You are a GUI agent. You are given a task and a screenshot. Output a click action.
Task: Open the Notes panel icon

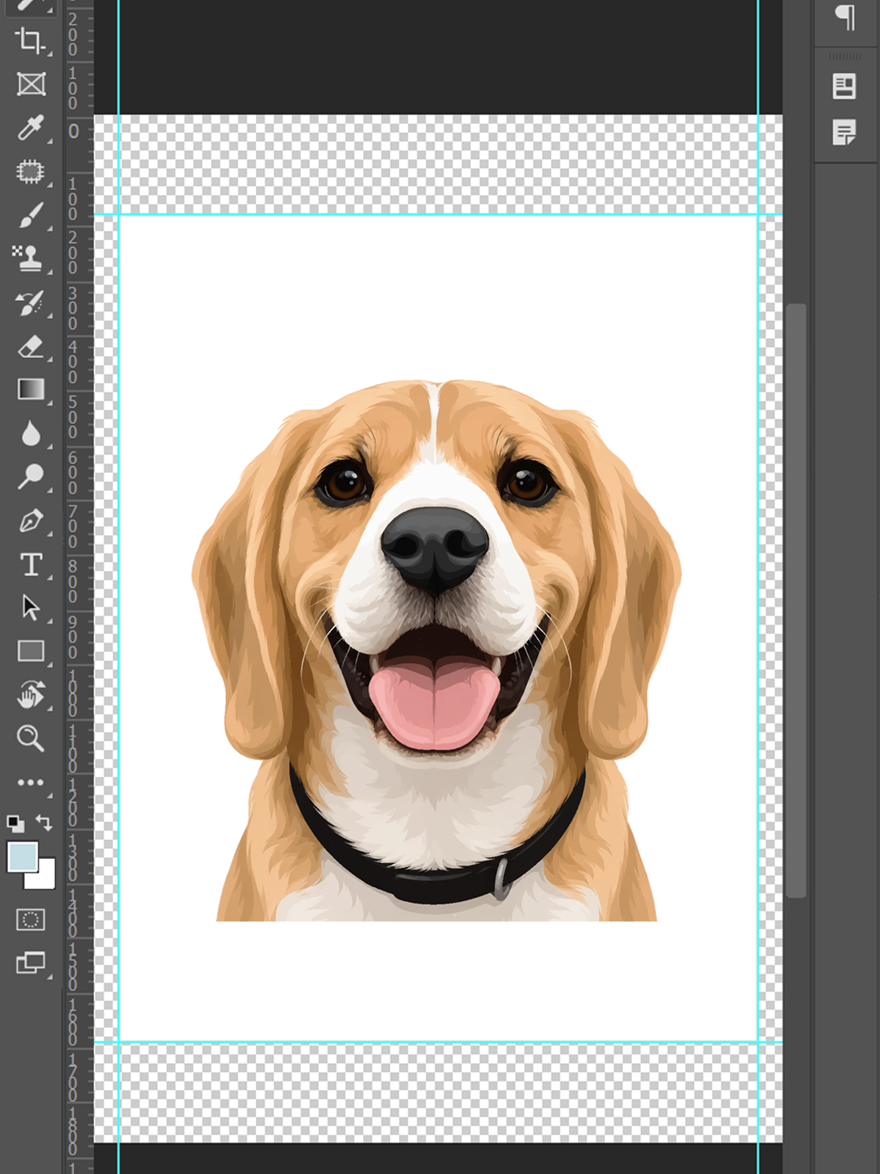(x=844, y=133)
